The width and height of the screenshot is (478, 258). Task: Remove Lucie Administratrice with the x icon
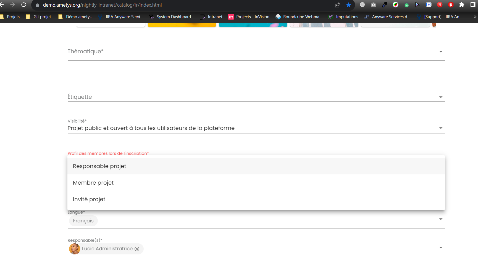(137, 249)
